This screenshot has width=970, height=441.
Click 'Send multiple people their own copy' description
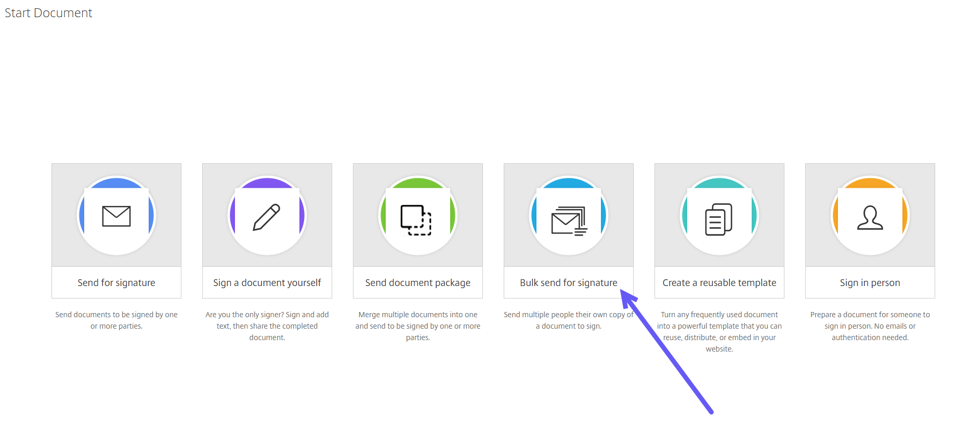coord(568,320)
